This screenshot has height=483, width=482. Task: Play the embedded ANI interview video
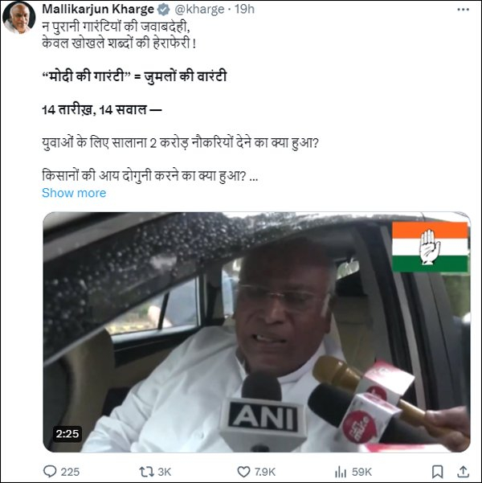point(256,332)
